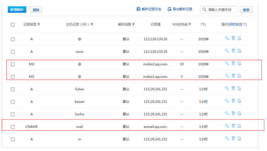Click trash icon for baoan record
267x151 pixels.
233,101
